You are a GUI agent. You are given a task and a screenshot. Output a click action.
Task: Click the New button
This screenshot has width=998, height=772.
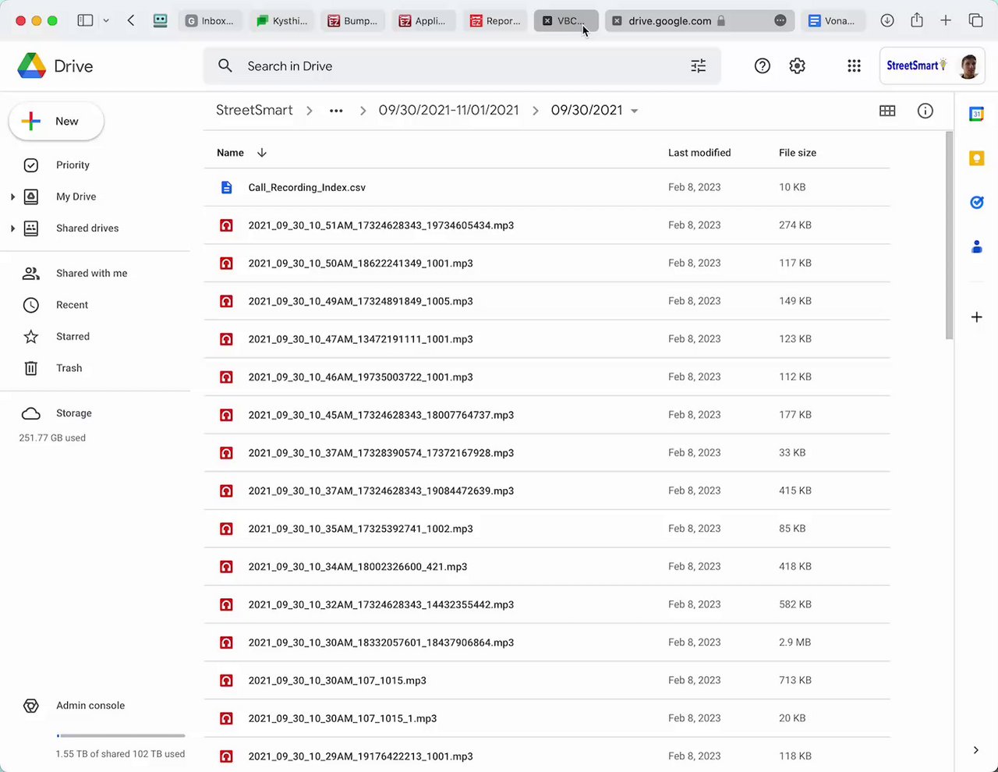pos(56,122)
